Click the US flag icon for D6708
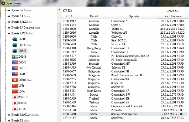189x122 pixels. coord(15,74)
